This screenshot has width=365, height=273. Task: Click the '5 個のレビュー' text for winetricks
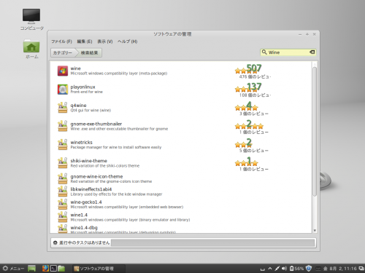[x=254, y=151]
